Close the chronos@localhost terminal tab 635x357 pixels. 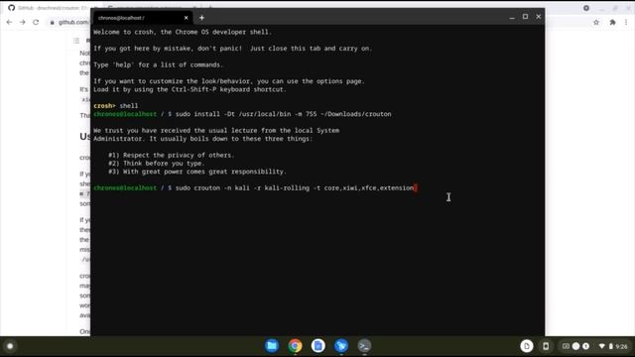point(186,18)
